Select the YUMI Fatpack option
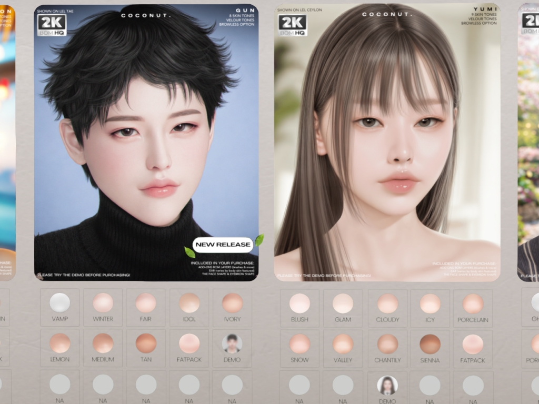 (473, 345)
